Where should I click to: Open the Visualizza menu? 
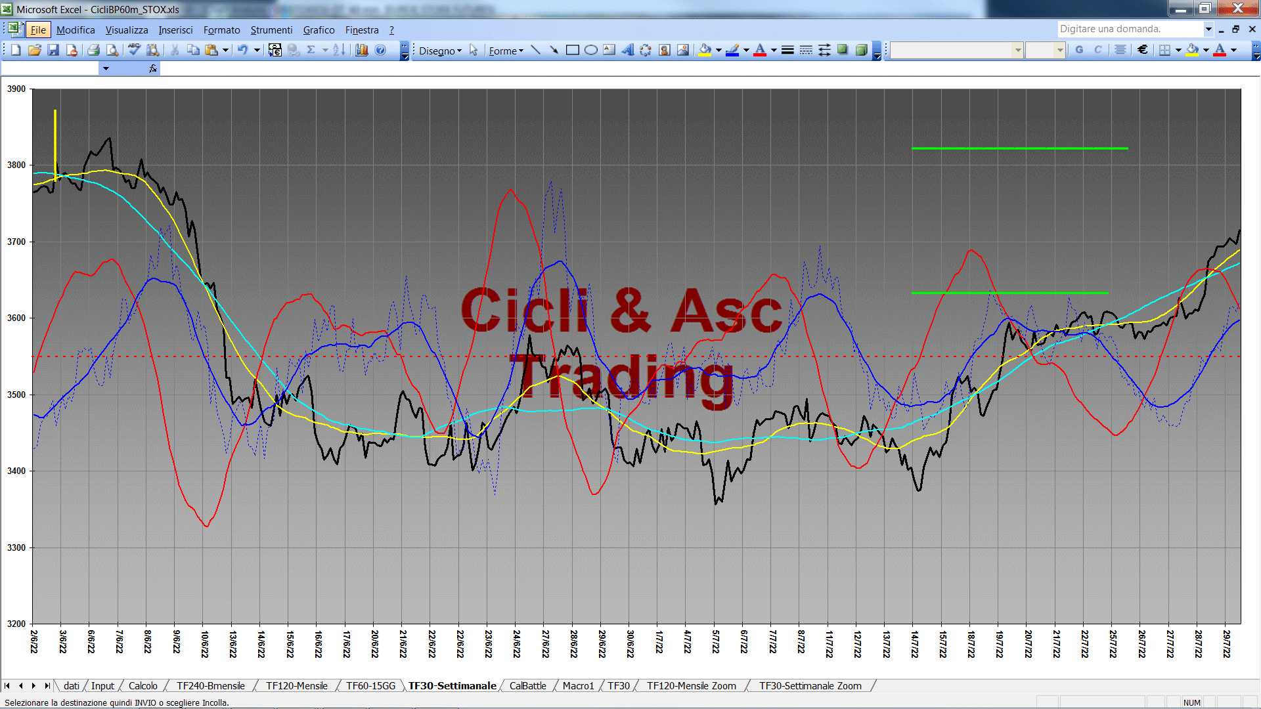[127, 30]
